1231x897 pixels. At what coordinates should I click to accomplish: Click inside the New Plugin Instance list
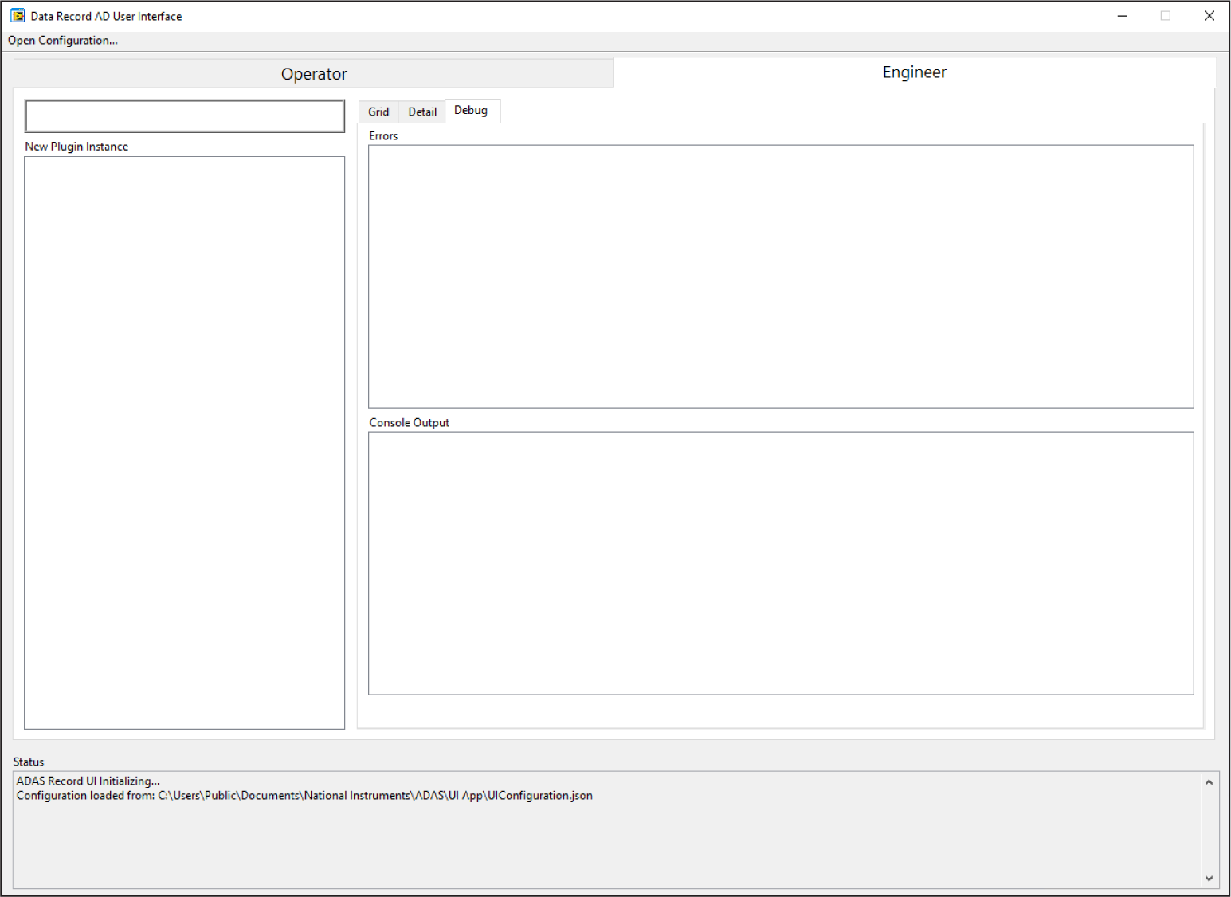(x=185, y=442)
